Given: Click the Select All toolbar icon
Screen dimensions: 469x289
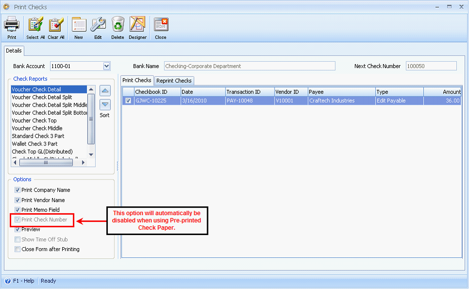Looking at the screenshot, I should 35,24.
